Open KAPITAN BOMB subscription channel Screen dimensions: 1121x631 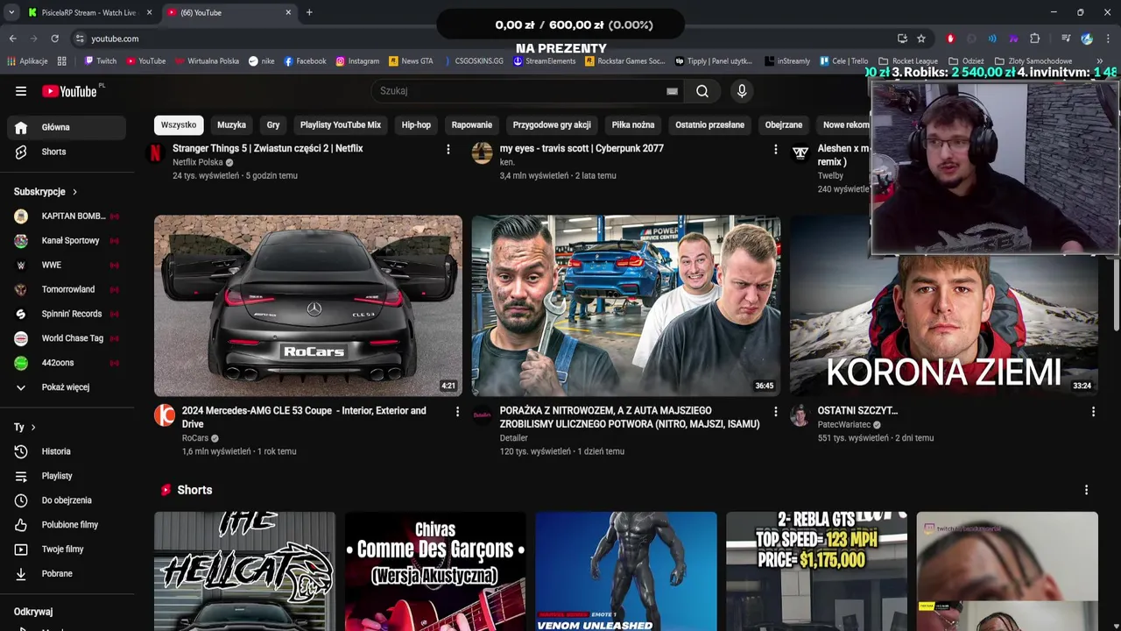pos(67,216)
